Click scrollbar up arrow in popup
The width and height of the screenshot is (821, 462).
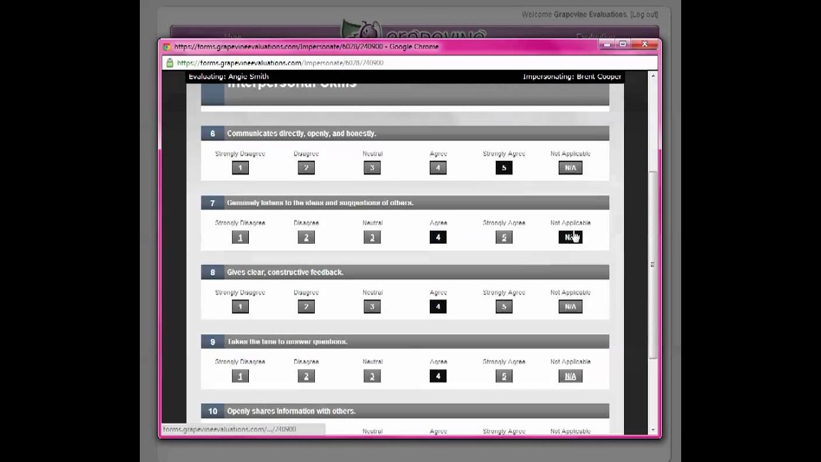click(x=652, y=76)
